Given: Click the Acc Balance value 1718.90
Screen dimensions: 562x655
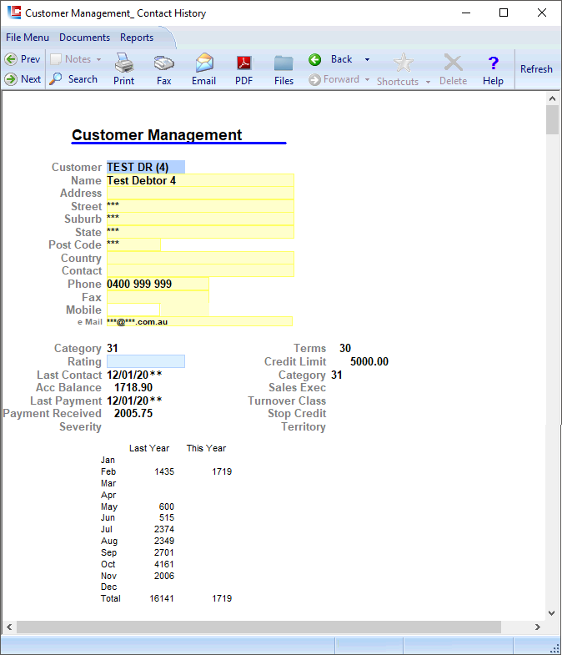Looking at the screenshot, I should pos(133,387).
